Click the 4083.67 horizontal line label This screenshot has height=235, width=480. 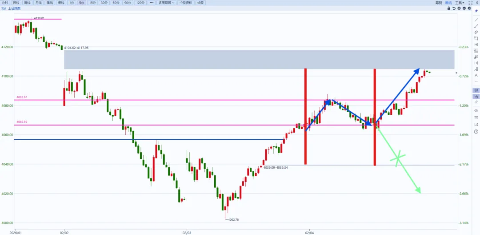point(22,97)
